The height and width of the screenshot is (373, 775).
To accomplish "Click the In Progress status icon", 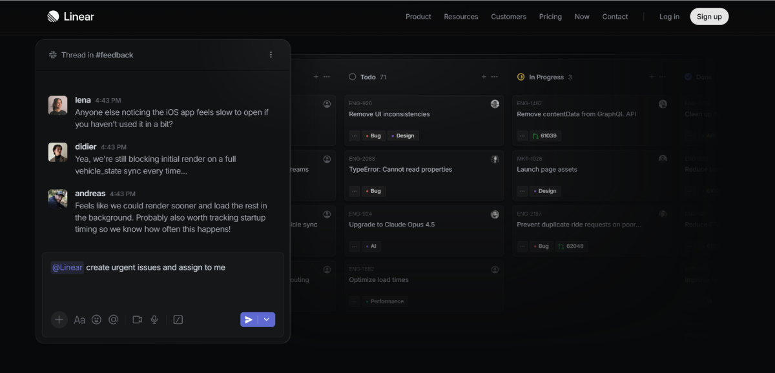I will pos(521,77).
